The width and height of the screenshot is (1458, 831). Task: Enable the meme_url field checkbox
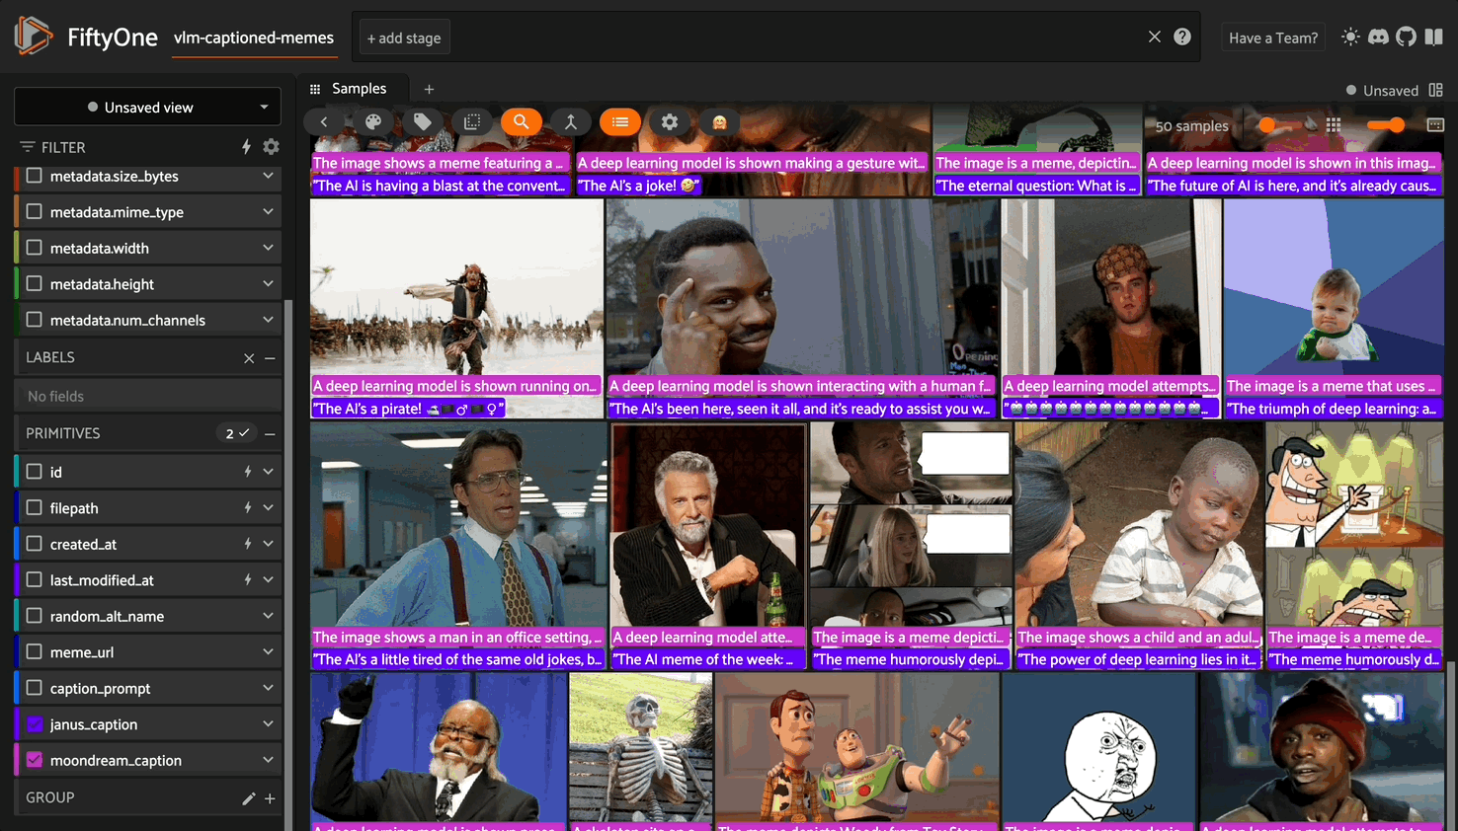coord(35,651)
